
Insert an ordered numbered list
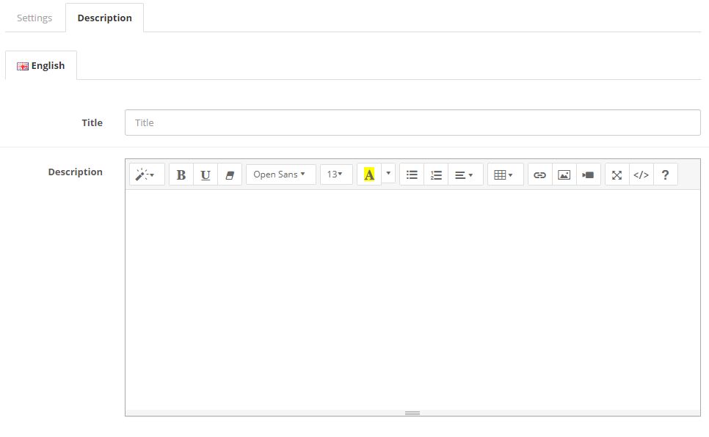tap(436, 175)
